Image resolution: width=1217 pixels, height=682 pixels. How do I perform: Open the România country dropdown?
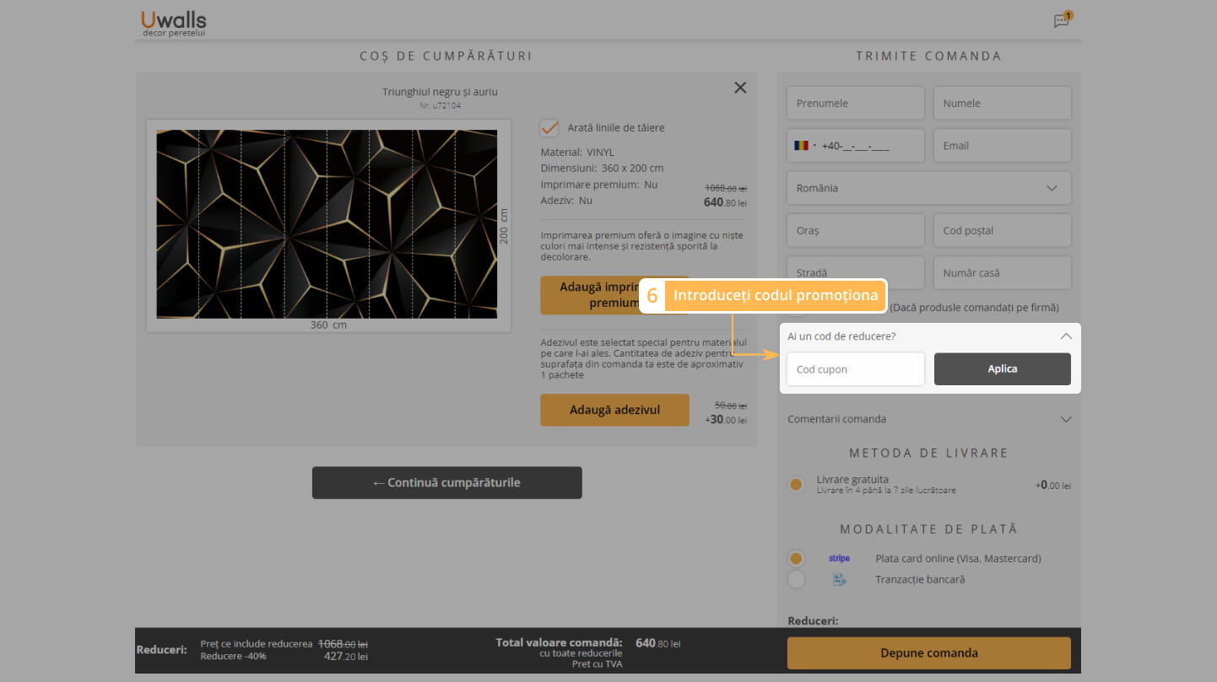(928, 188)
